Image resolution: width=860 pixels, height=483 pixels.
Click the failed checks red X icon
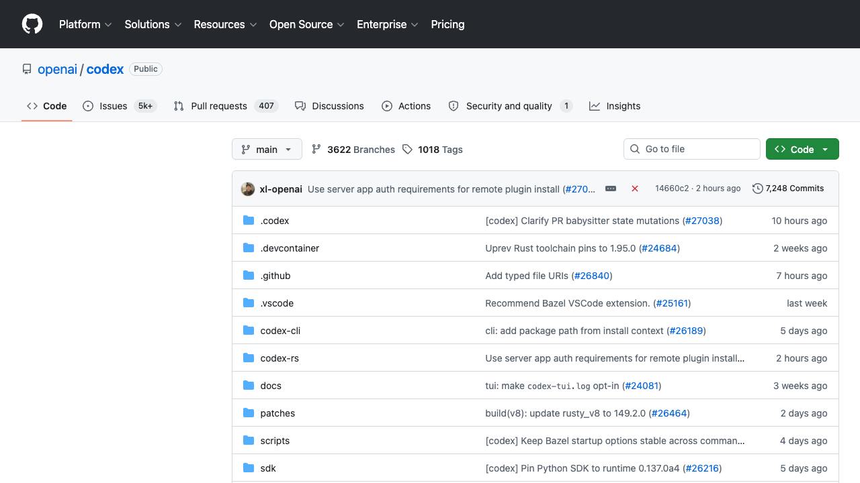pos(635,189)
